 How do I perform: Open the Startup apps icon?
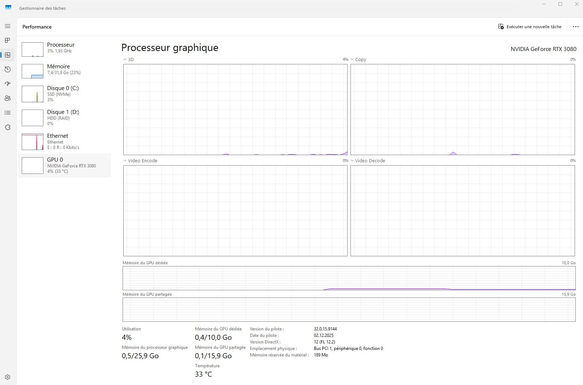8,84
